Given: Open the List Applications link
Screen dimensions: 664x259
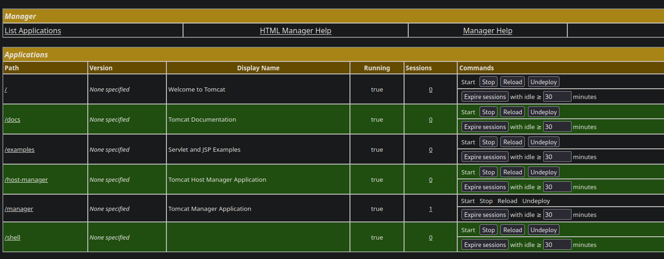Looking at the screenshot, I should [33, 31].
